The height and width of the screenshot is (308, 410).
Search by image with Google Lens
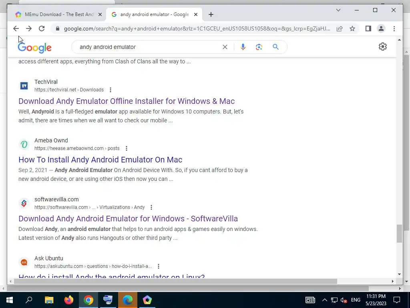259,47
